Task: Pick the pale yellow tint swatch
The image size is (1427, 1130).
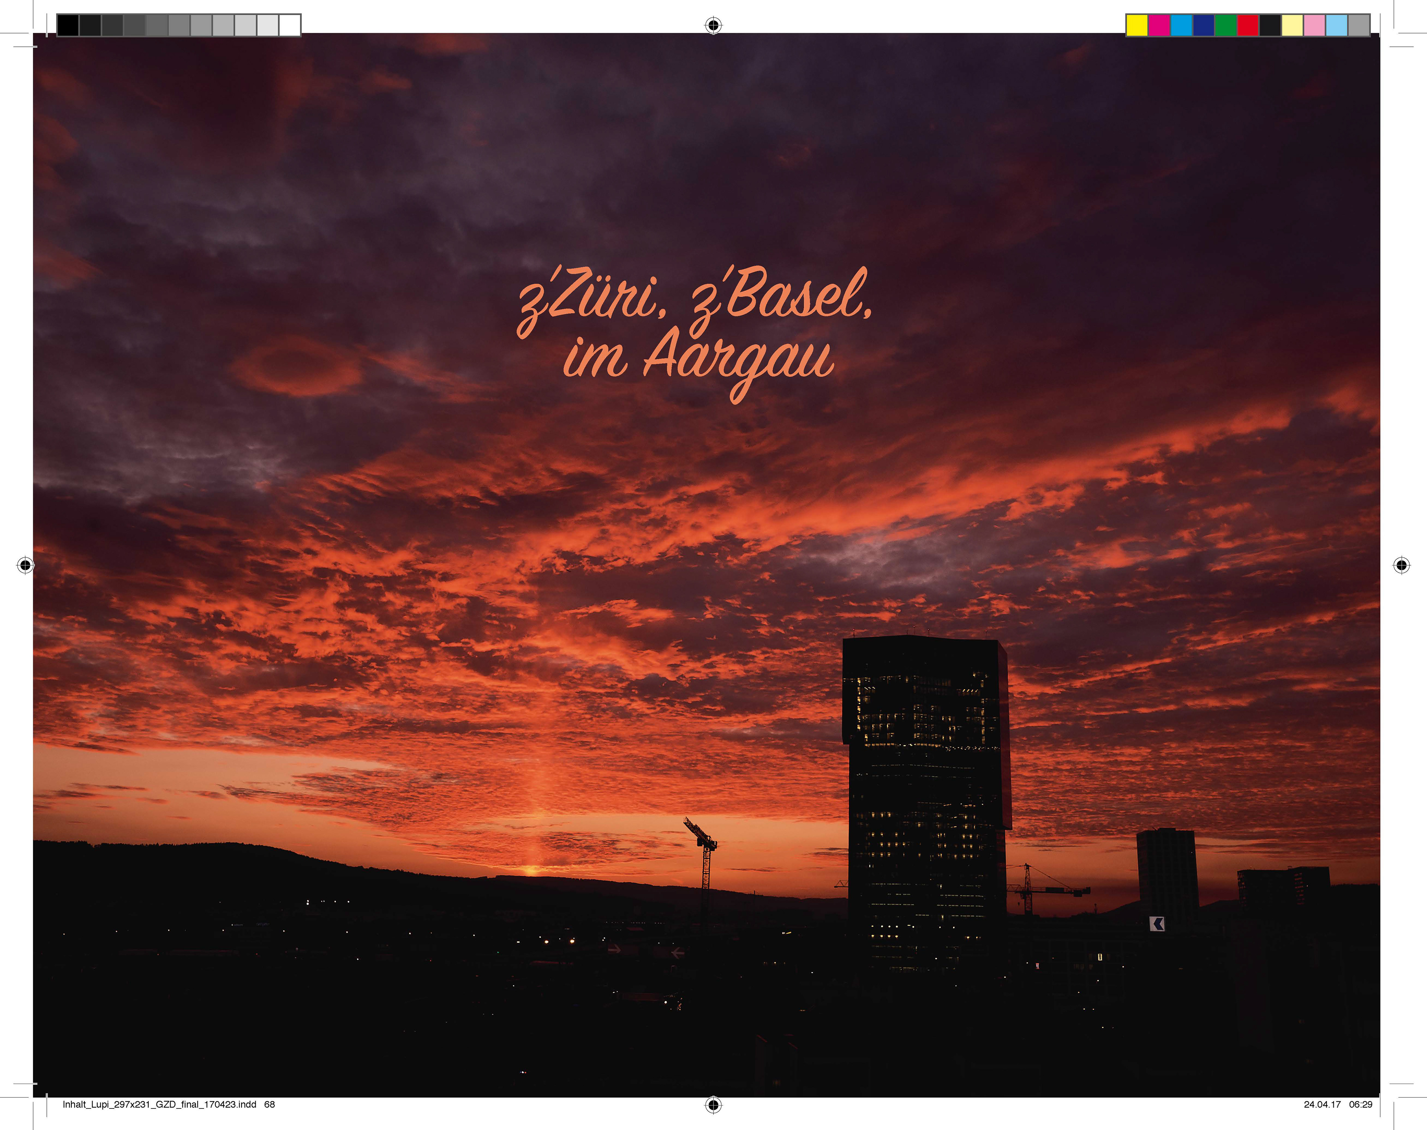Action: point(1292,25)
